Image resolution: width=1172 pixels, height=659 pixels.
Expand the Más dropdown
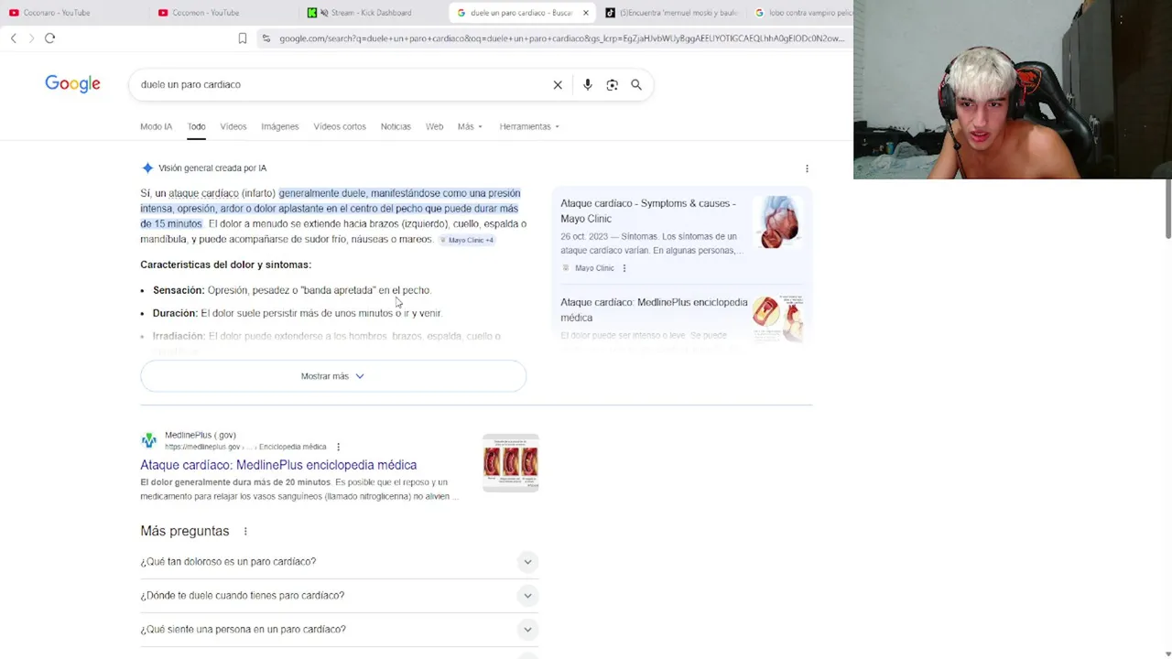pos(470,126)
